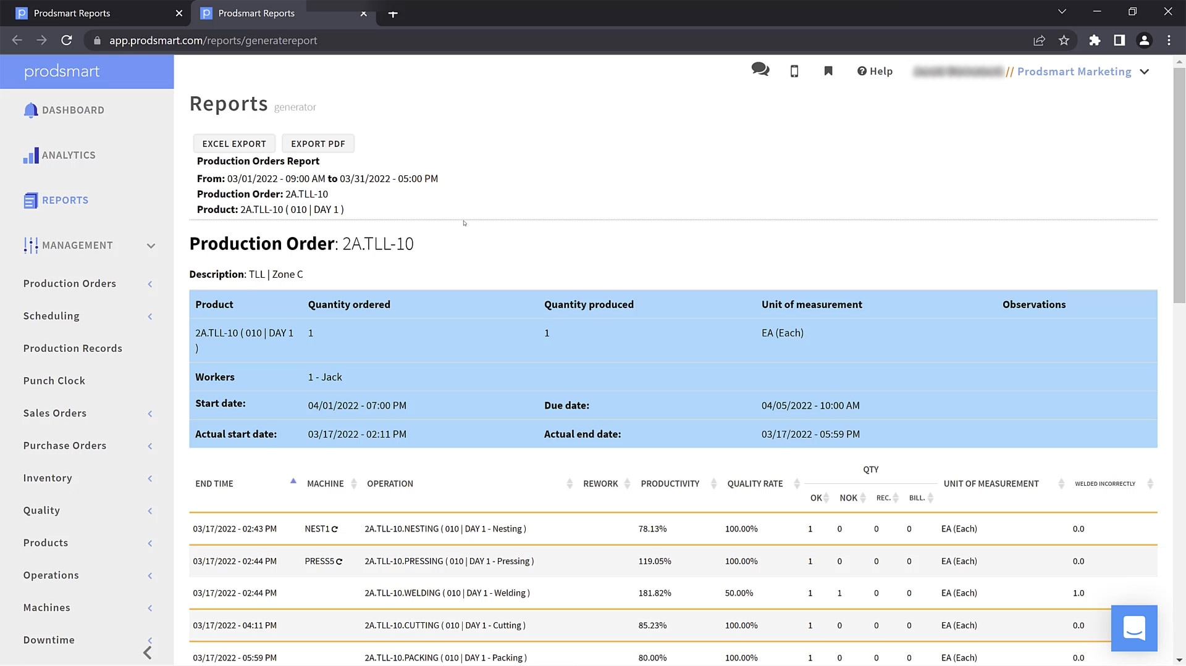This screenshot has width=1186, height=666.
Task: Open the Intercom chat widget
Action: pyautogui.click(x=1133, y=628)
